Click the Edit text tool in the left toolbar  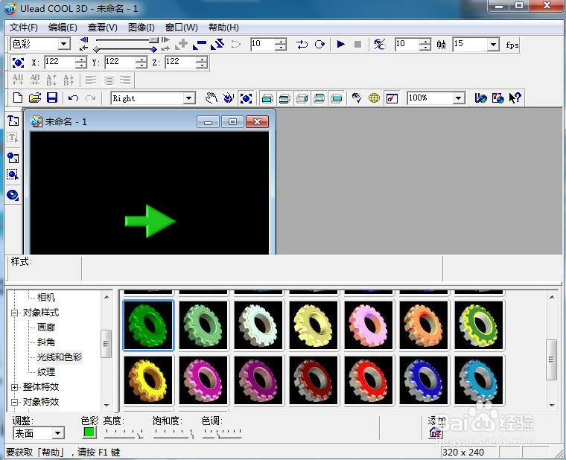coord(13,138)
